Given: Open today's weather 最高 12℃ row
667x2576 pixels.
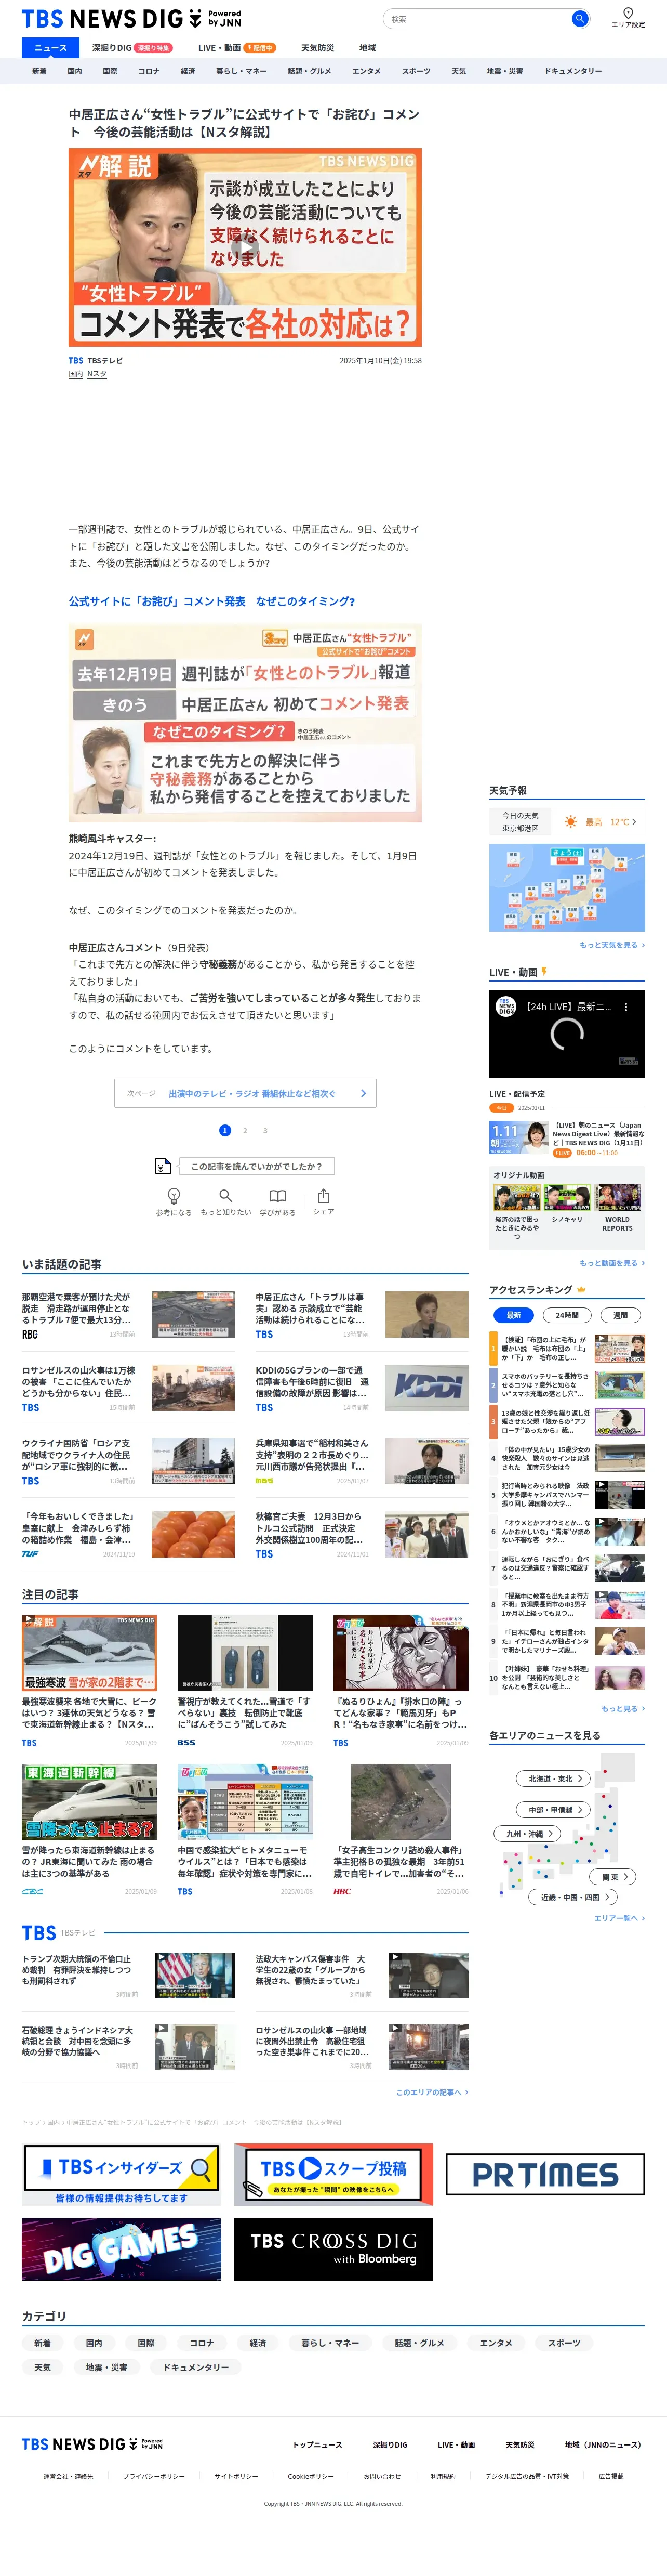Looking at the screenshot, I should pyautogui.click(x=567, y=822).
